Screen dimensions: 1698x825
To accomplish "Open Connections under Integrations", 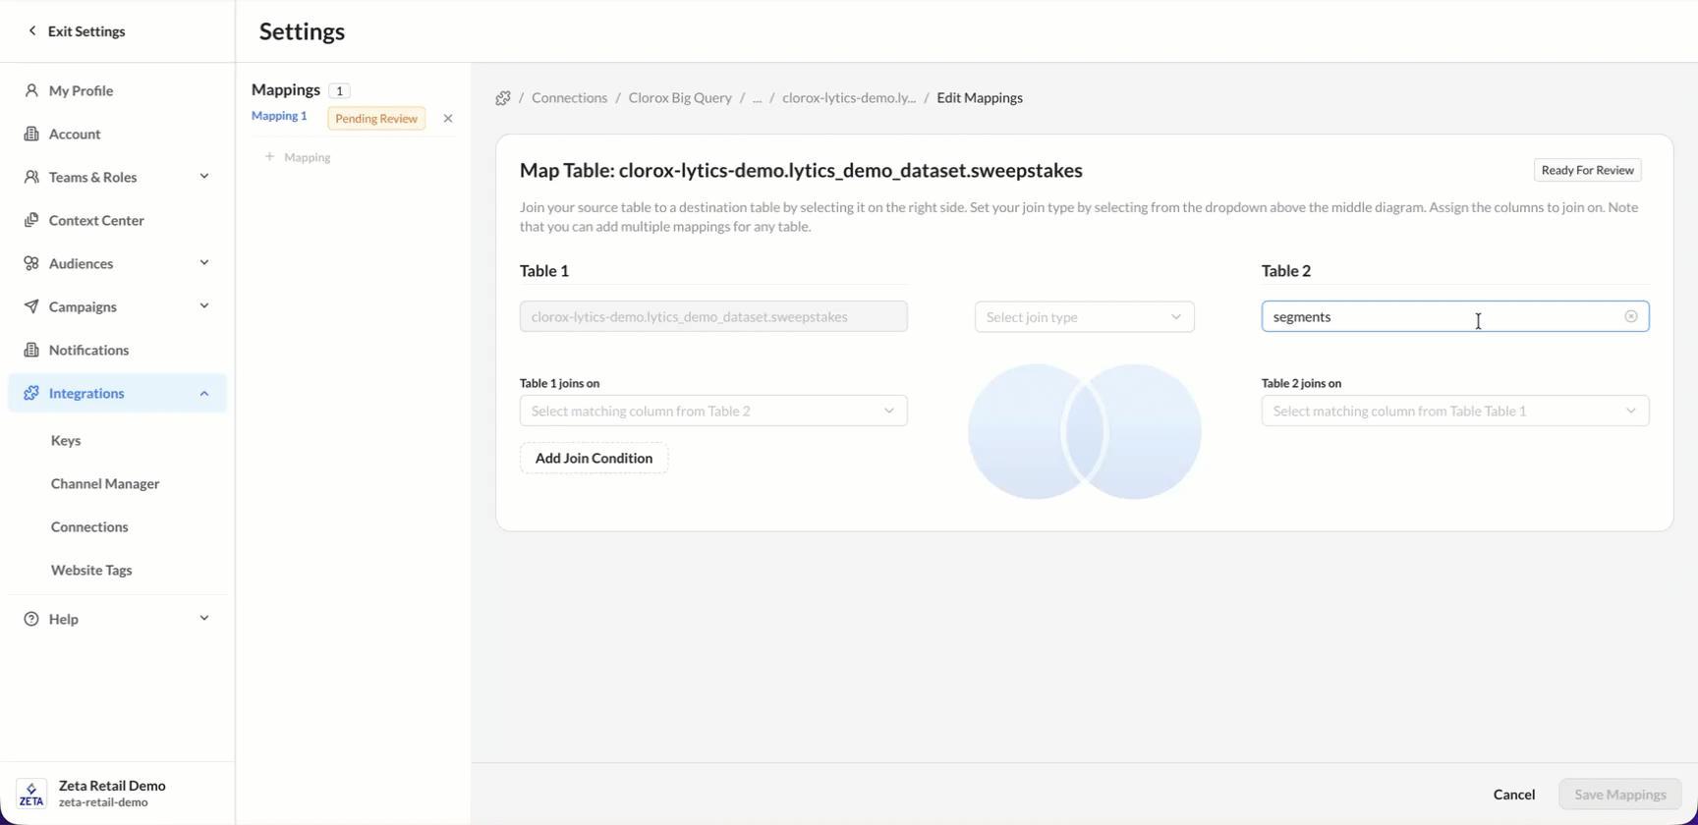I will (89, 526).
